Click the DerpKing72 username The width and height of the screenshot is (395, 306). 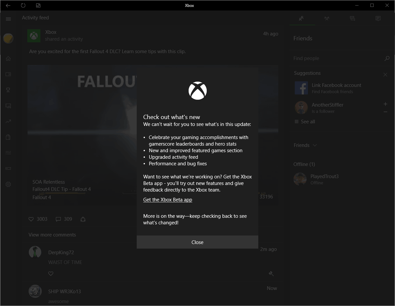[61, 253]
